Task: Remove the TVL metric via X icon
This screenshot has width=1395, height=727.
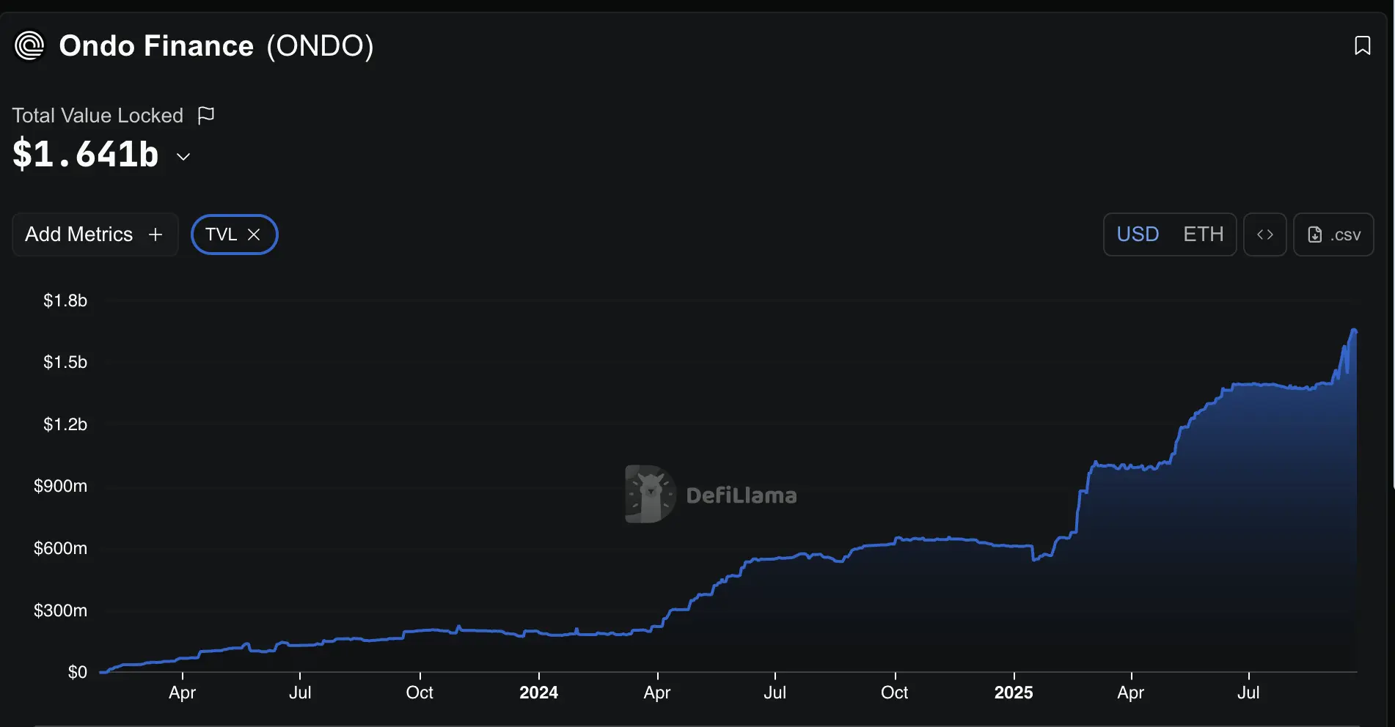Action: (254, 235)
